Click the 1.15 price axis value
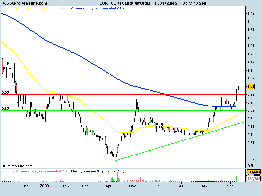262x196 pixels. [x=251, y=62]
